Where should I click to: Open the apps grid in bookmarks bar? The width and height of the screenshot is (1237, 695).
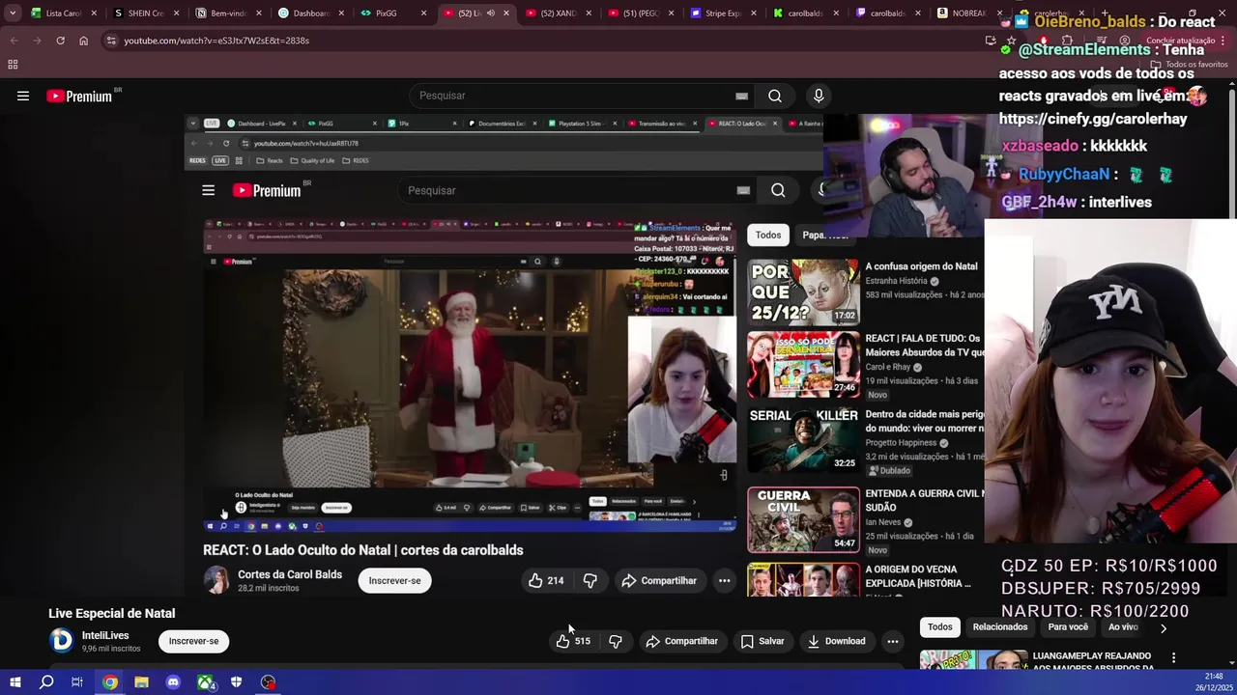[x=13, y=65]
